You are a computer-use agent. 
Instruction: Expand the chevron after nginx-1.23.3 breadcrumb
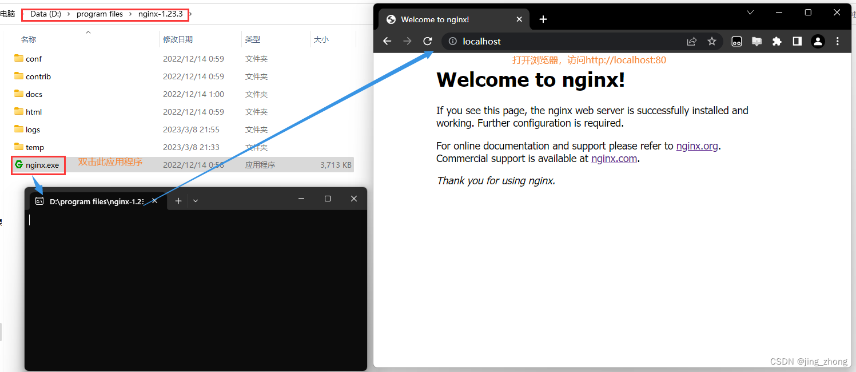click(x=190, y=14)
